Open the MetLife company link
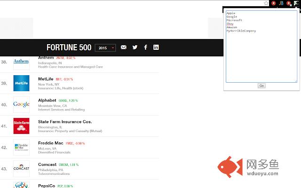 [48, 79]
